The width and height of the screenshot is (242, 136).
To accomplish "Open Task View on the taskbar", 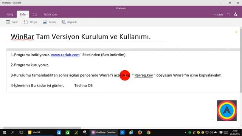I will click(21, 133).
